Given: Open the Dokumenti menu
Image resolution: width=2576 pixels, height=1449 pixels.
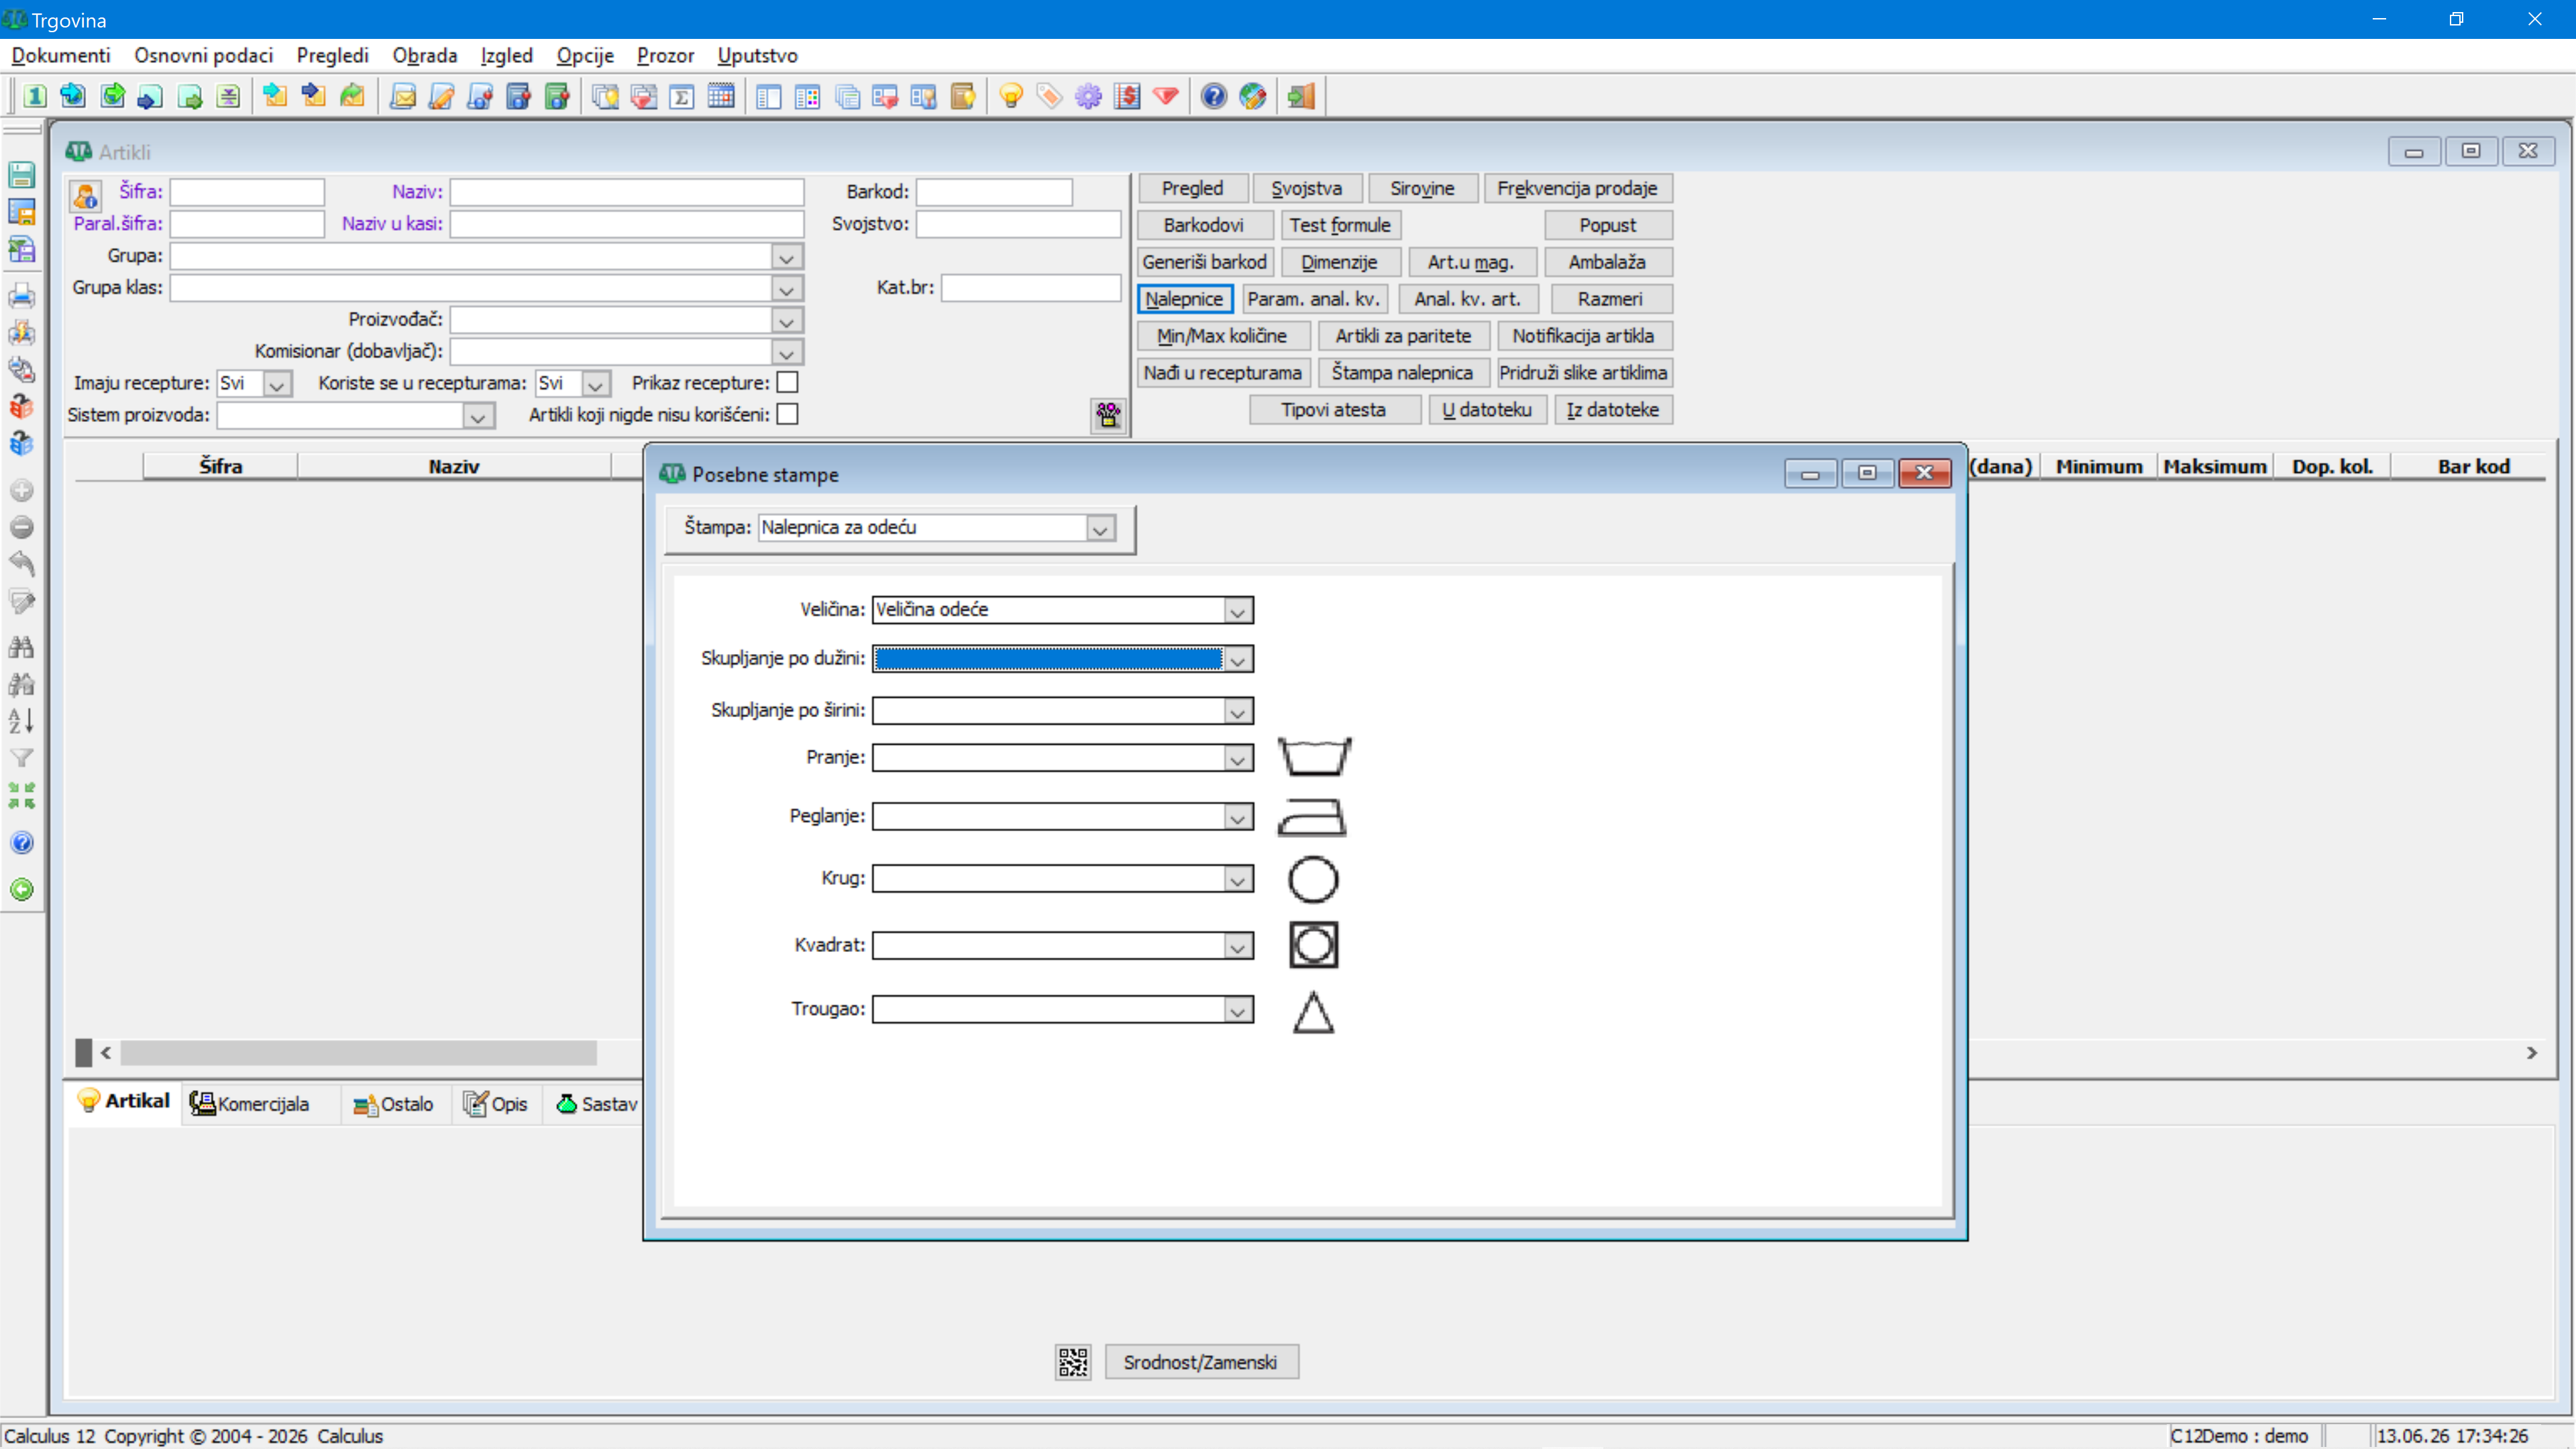Looking at the screenshot, I should coord(61,55).
